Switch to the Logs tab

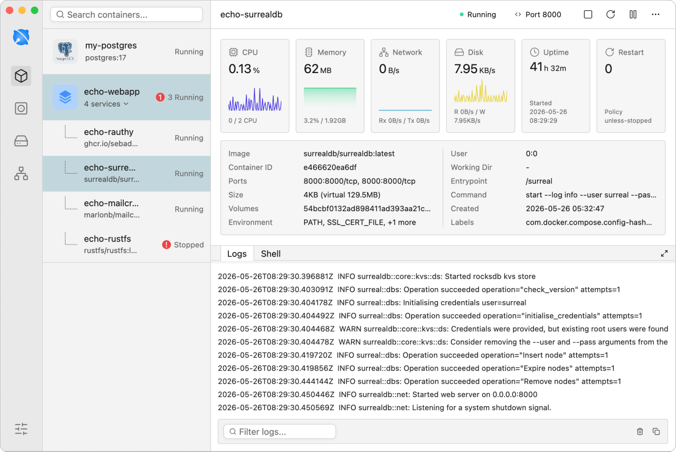(x=237, y=253)
